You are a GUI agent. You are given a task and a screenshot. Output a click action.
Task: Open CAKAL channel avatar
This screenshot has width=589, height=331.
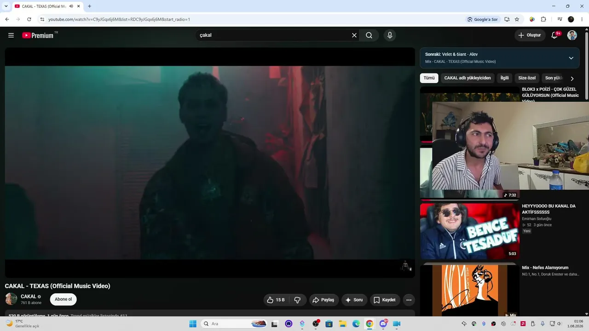(x=11, y=299)
